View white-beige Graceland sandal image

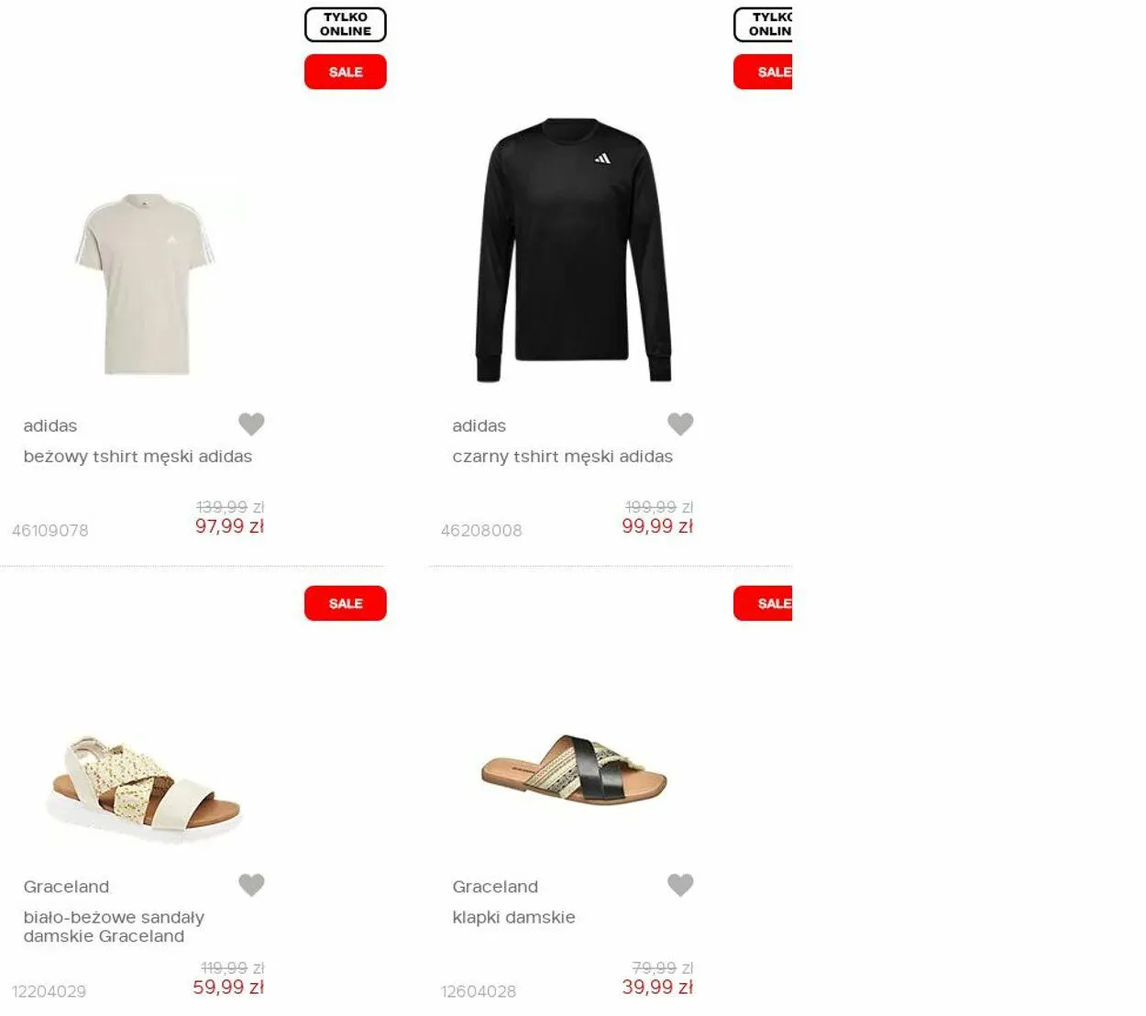pos(143,789)
